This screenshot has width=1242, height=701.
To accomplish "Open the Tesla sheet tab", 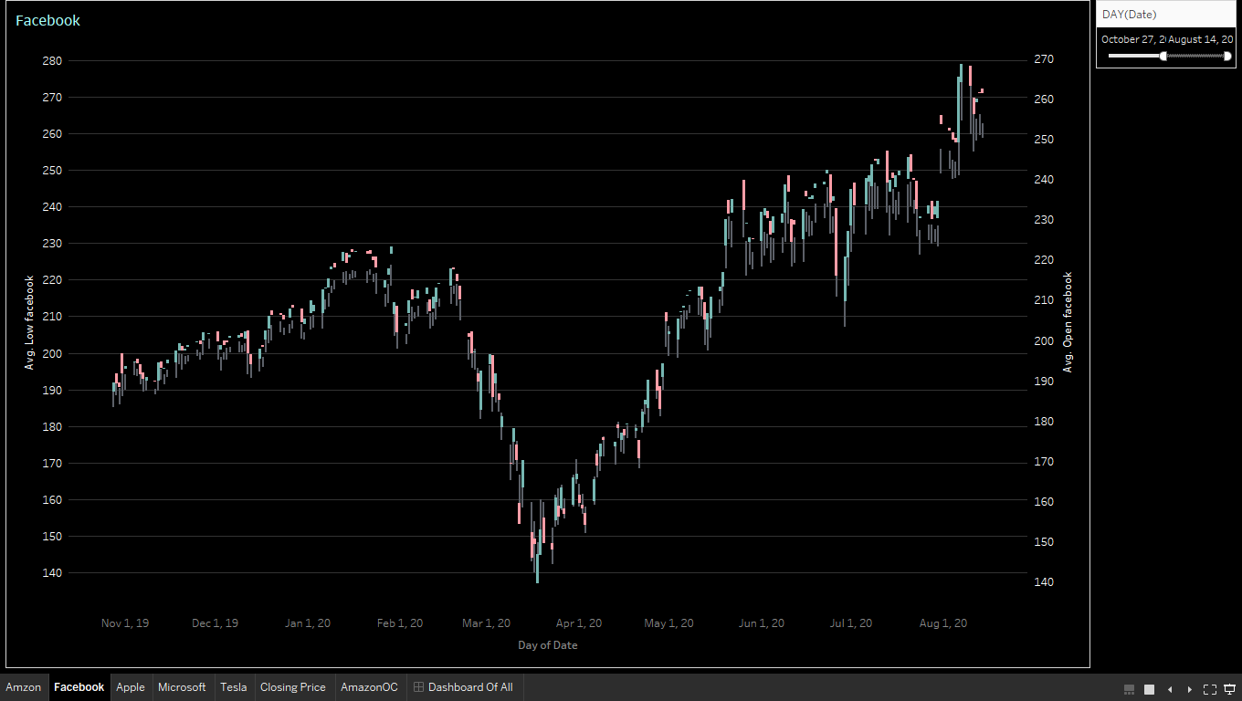I will [234, 687].
